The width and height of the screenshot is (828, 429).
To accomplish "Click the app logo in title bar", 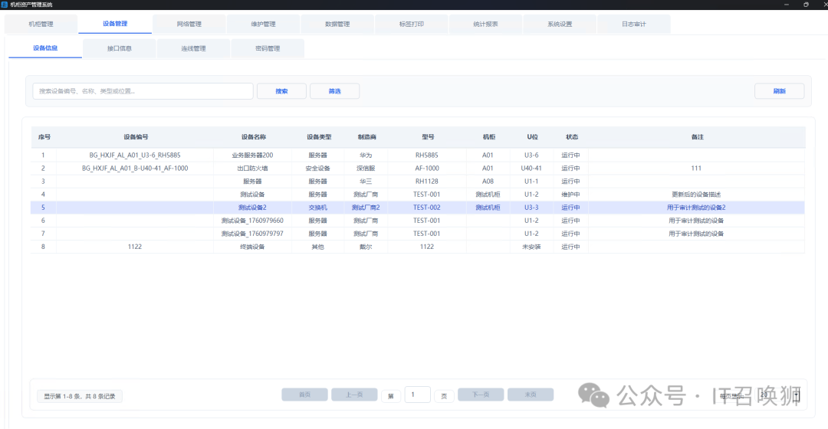I will click(x=5, y=5).
